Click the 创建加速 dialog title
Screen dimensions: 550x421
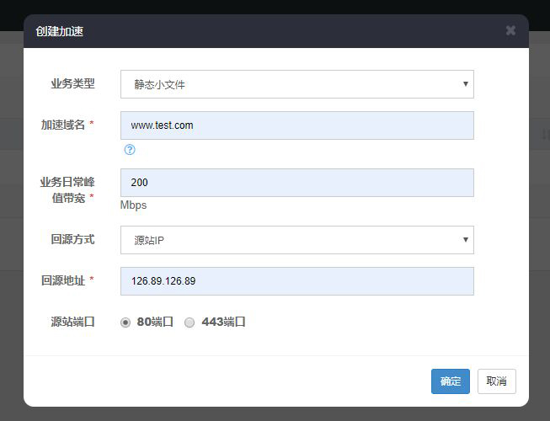point(59,31)
